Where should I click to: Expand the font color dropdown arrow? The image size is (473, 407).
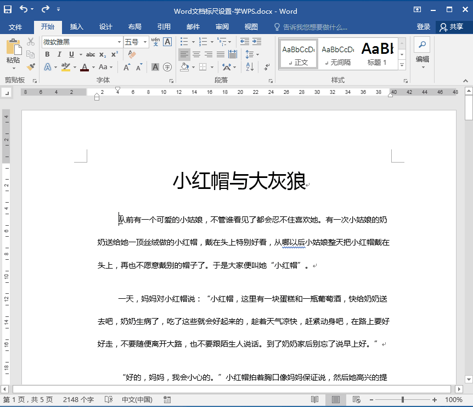point(93,67)
